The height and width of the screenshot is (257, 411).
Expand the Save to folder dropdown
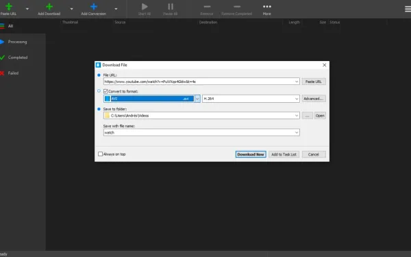(297, 115)
